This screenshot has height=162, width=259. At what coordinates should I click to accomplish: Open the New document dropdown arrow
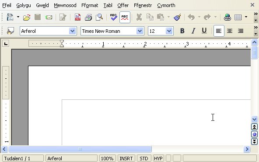[x=18, y=17]
